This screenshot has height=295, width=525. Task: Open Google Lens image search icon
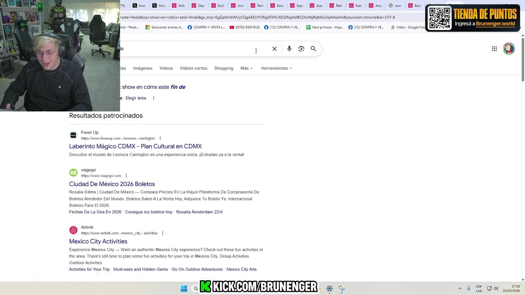pos(301,49)
